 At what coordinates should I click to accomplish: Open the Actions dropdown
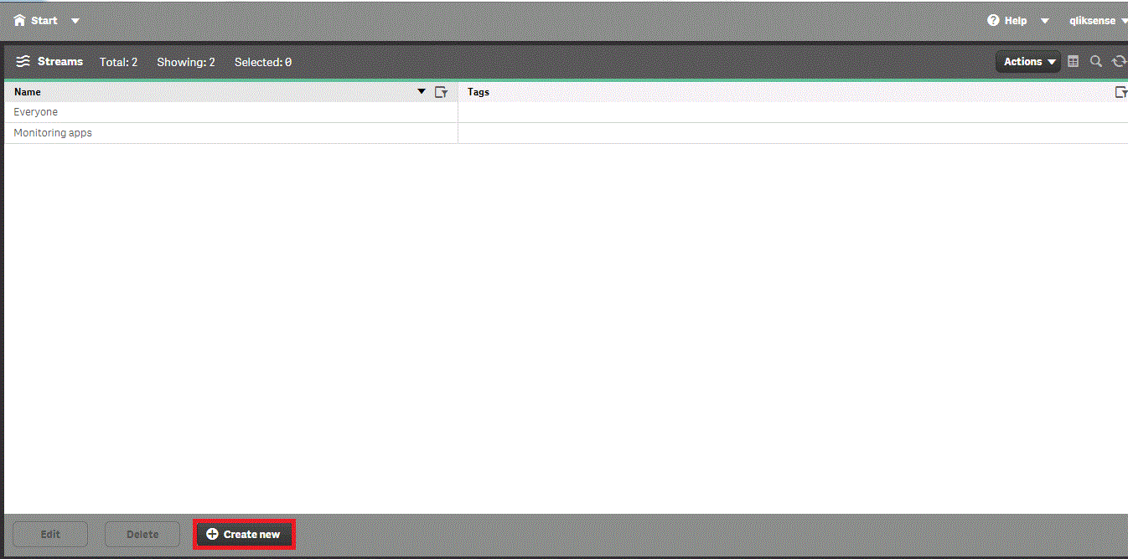click(1028, 62)
